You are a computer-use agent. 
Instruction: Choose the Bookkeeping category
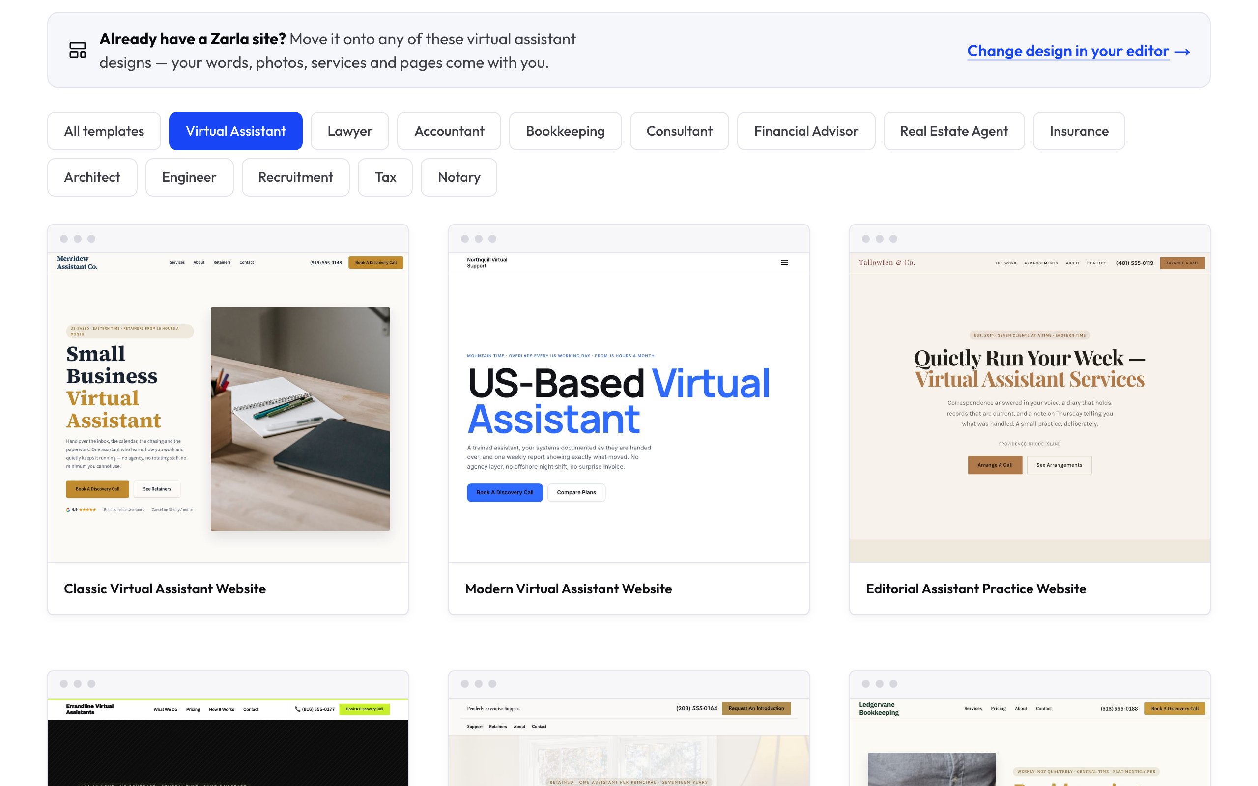click(x=565, y=131)
